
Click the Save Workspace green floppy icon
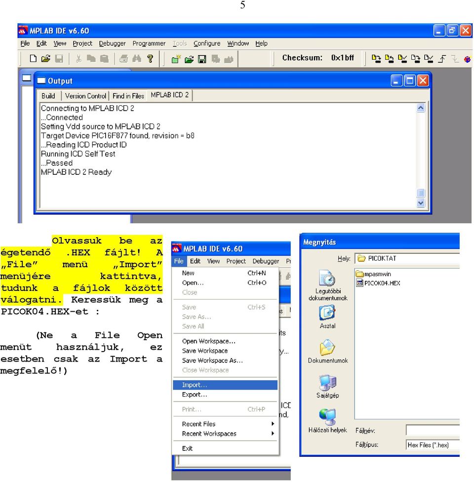(x=202, y=59)
